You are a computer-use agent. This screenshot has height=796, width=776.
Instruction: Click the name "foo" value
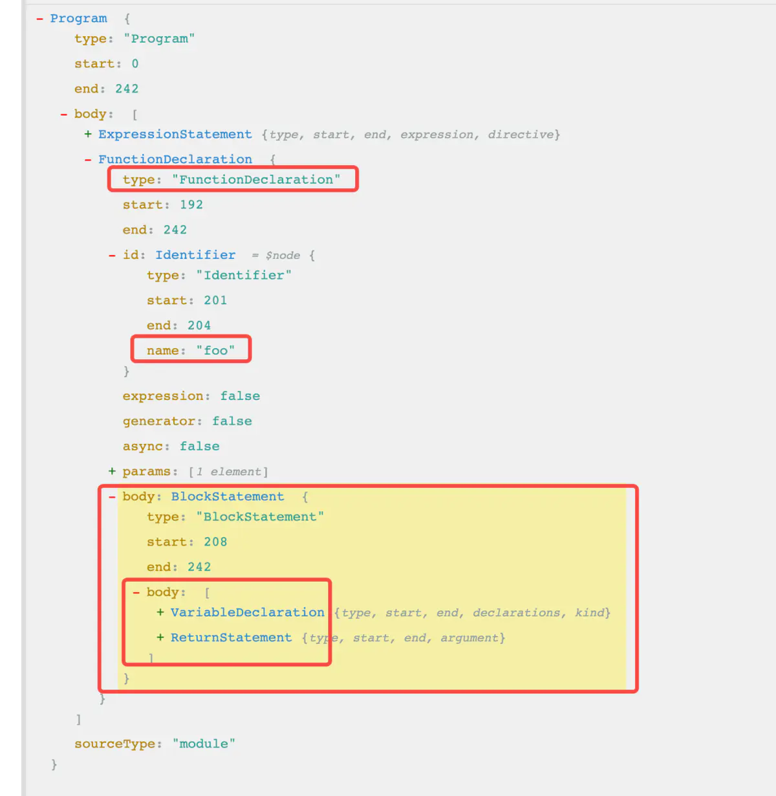215,351
